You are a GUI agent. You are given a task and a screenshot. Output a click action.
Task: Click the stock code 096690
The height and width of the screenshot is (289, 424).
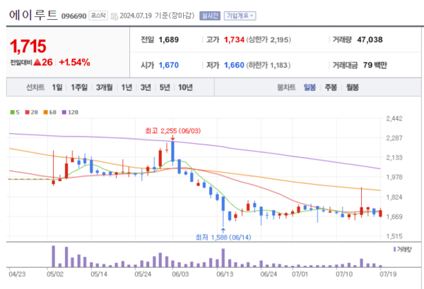(x=73, y=16)
